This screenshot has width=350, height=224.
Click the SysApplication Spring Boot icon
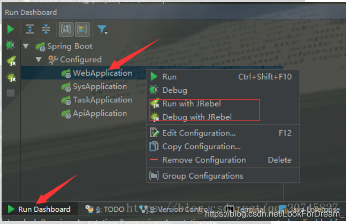tap(66, 87)
